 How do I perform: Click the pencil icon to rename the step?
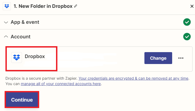point(76,6)
